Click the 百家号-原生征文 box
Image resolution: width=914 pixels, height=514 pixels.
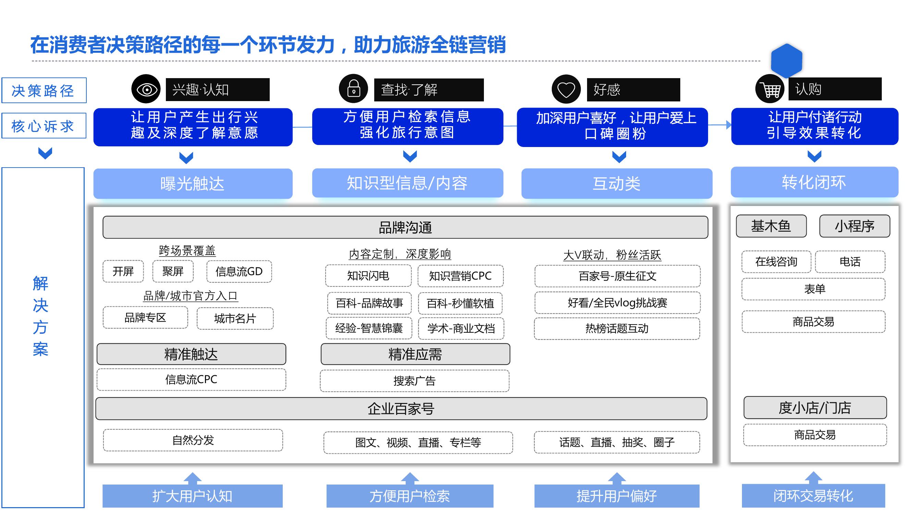coord(617,276)
